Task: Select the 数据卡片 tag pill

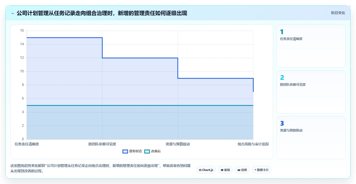Action: (261, 170)
